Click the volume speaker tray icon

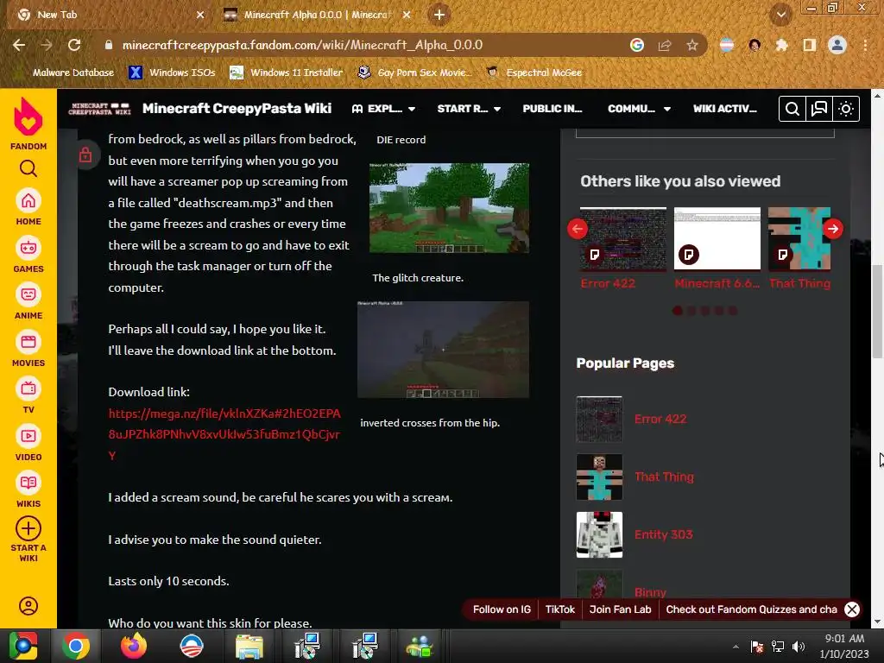click(x=799, y=647)
